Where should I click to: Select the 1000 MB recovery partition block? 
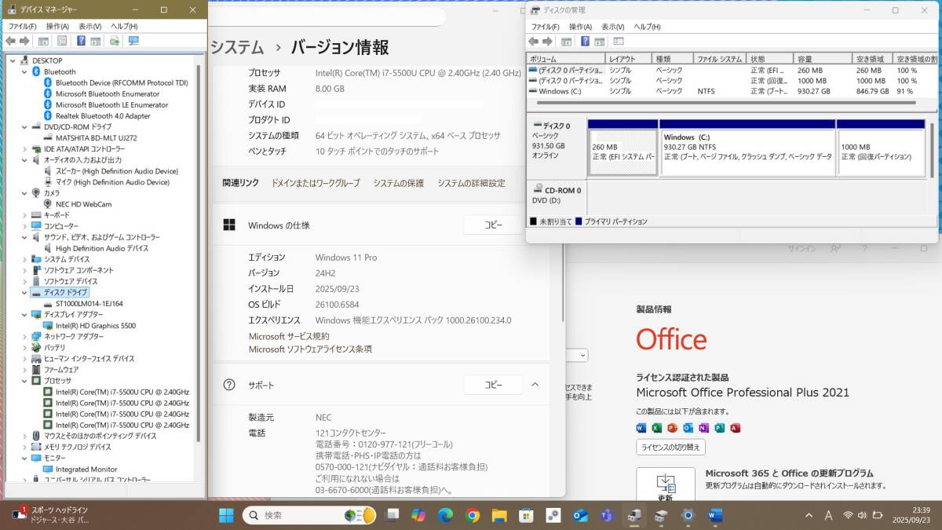tap(881, 148)
